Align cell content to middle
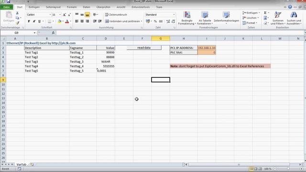306x172 pixels. coord(82,15)
